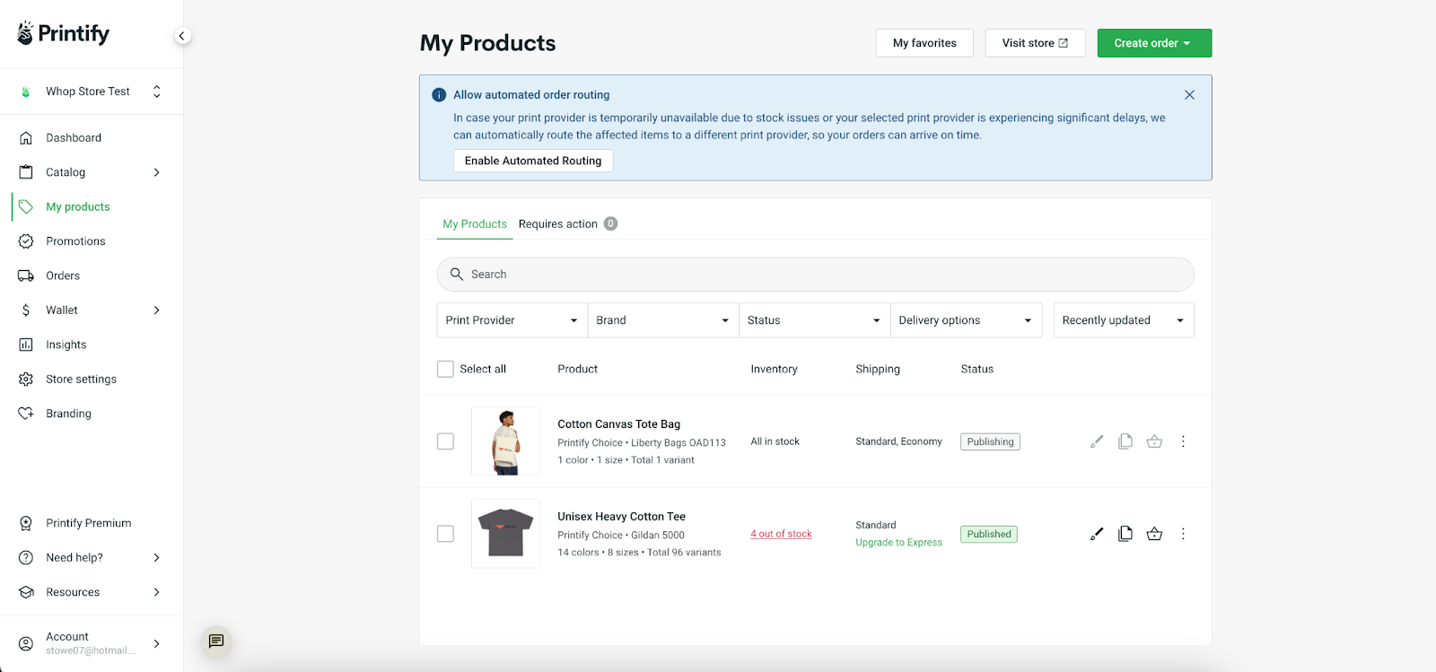This screenshot has height=672, width=1436.
Task: Click into the product Search field
Action: [815, 275]
